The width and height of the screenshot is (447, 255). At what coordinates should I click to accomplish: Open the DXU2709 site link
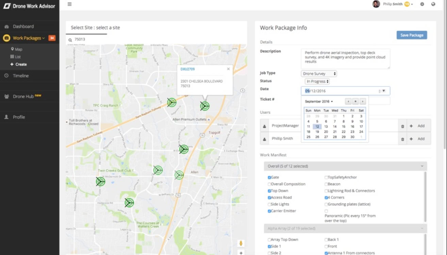[187, 69]
